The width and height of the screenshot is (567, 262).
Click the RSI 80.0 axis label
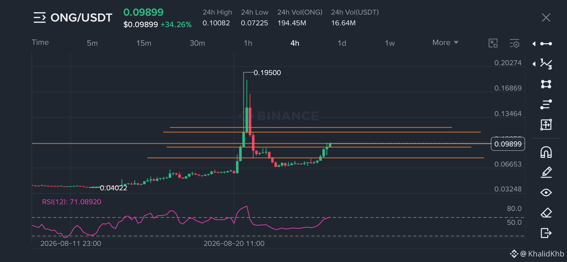(514, 209)
